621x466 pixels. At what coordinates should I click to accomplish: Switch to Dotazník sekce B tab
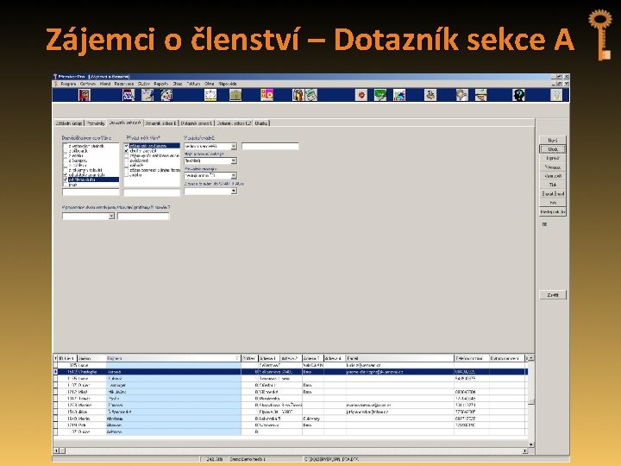(160, 123)
